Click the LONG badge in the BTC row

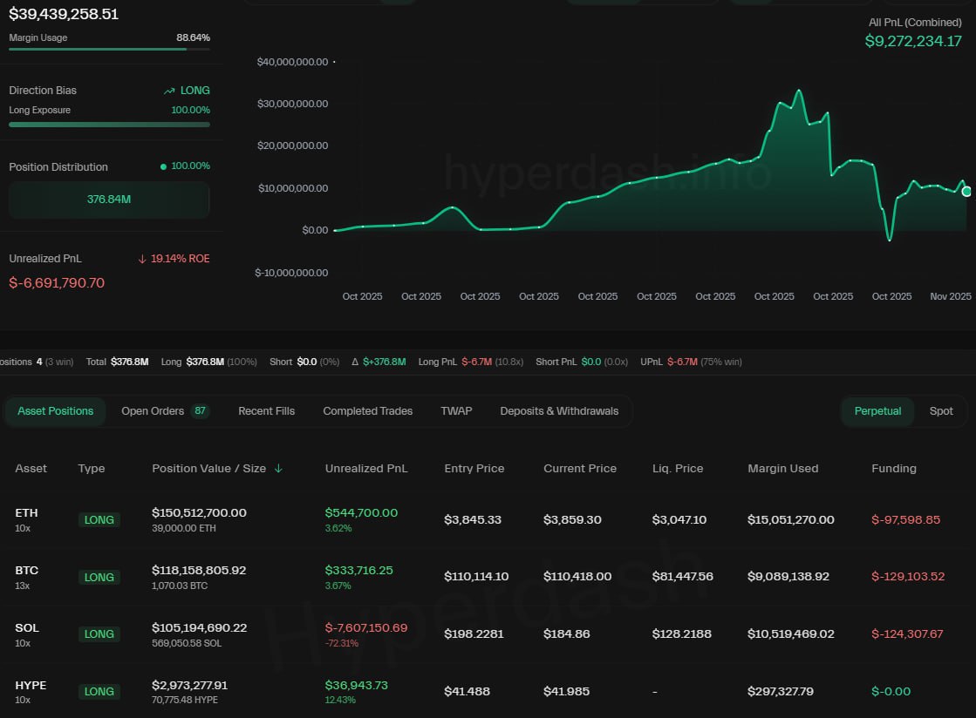[99, 578]
